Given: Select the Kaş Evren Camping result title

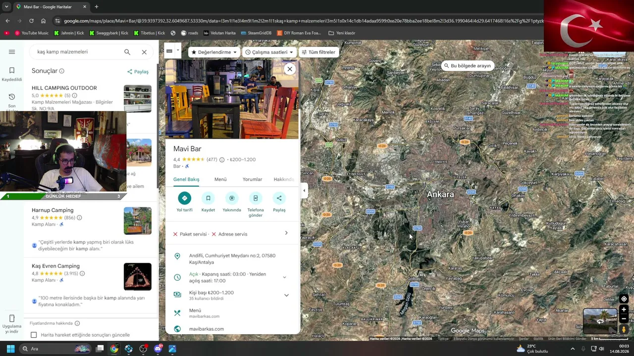Looking at the screenshot, I should (55, 266).
